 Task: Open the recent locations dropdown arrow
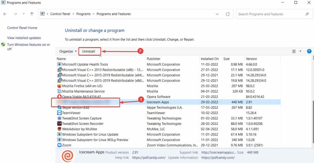coord(24,14)
